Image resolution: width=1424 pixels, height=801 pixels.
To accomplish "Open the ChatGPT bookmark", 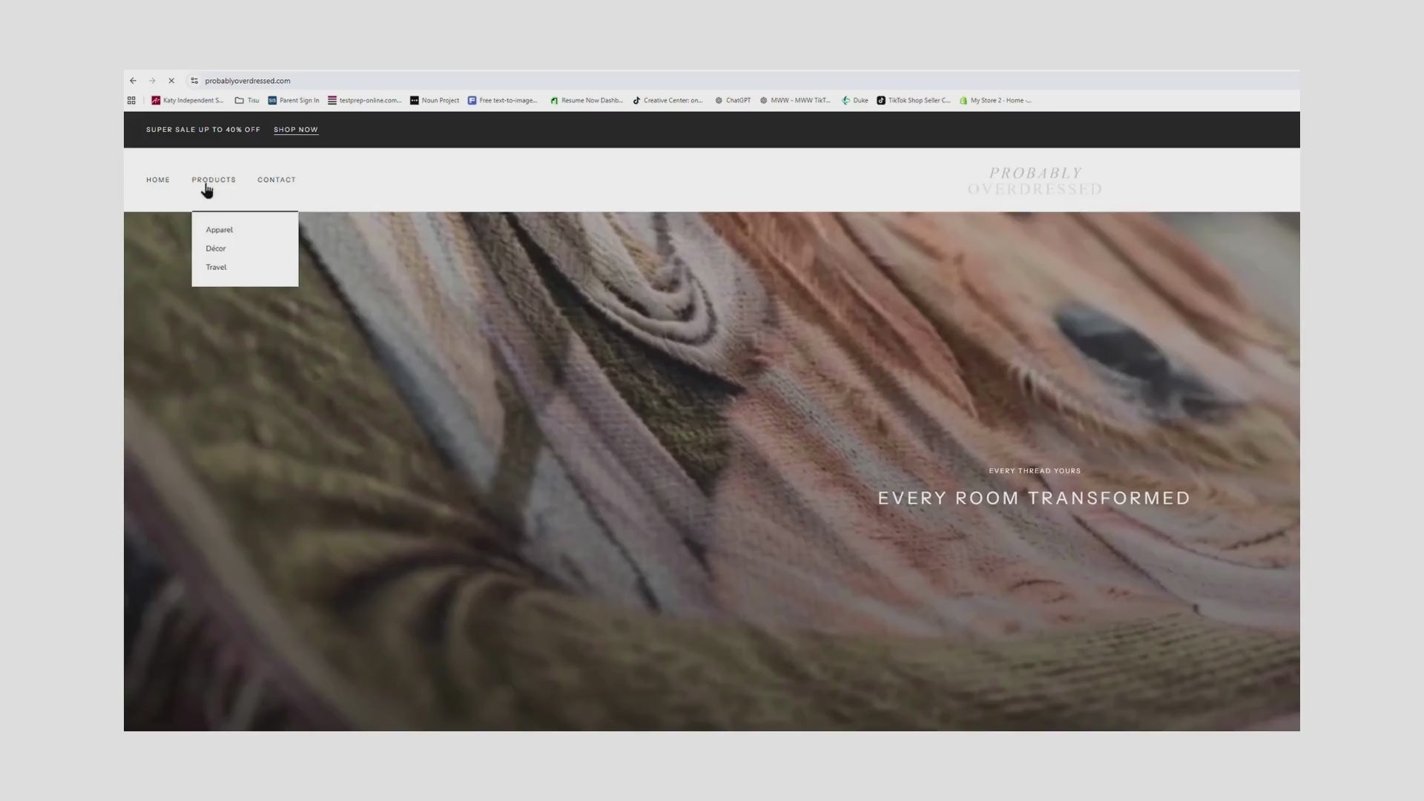I will (x=733, y=101).
